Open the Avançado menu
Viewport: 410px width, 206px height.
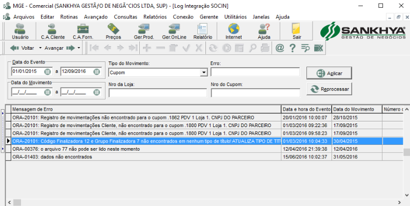(96, 17)
